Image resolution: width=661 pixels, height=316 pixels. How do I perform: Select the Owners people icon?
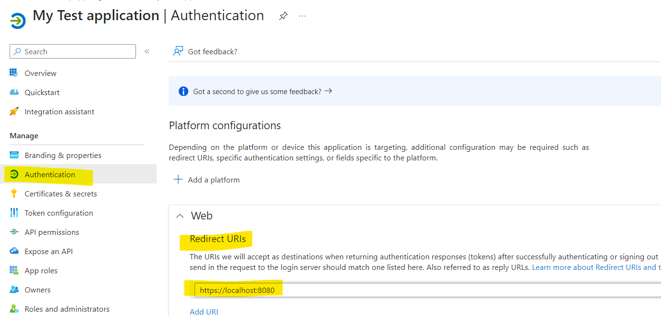coord(15,289)
